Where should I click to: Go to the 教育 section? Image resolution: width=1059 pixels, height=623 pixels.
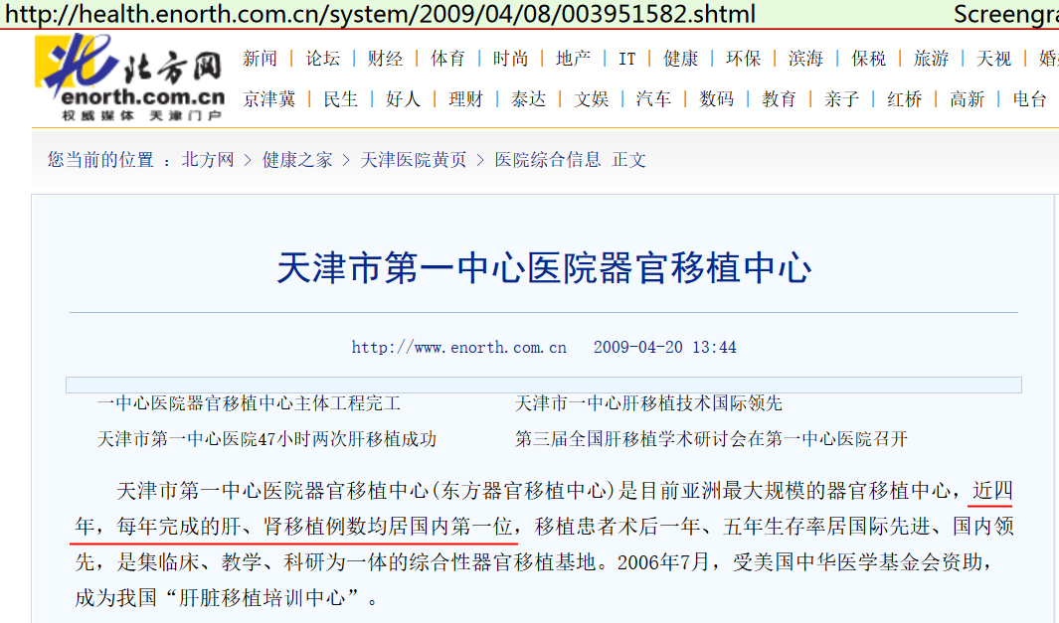click(779, 98)
